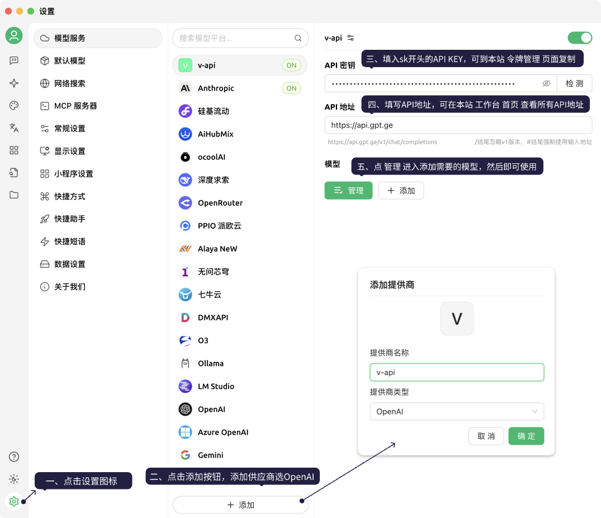Open 关于我们 settings section
Image resolution: width=601 pixels, height=518 pixels.
click(98, 287)
